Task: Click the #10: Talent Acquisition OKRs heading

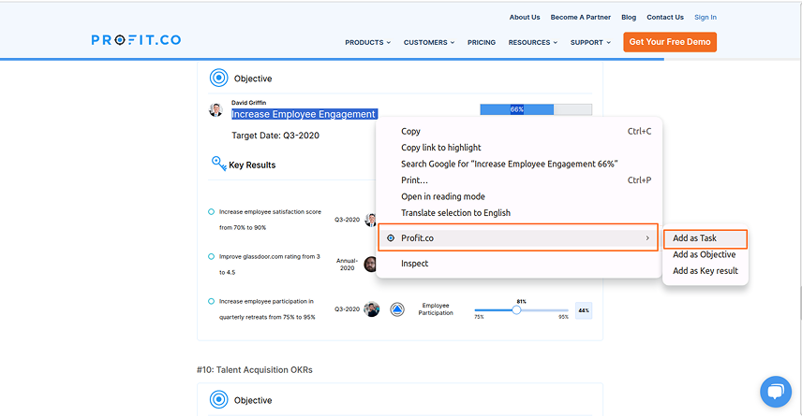Action: 254,369
